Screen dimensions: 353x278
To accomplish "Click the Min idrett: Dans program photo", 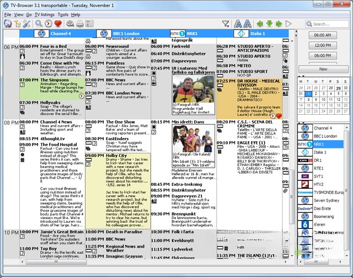I will [x=194, y=138].
